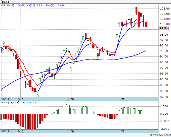Viewport: 171px width, 137px height.
Task: Click the lowest green candlestick near 87.00
Action: click(38, 96)
